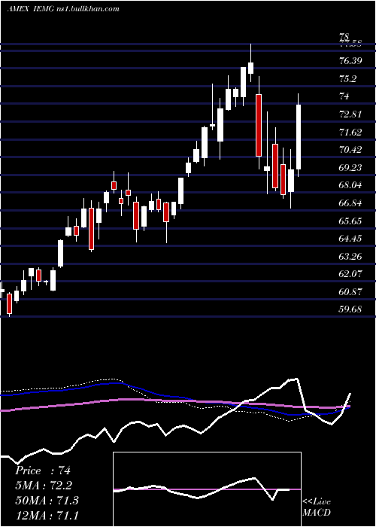Click the Price : 74 readout

tap(43, 471)
